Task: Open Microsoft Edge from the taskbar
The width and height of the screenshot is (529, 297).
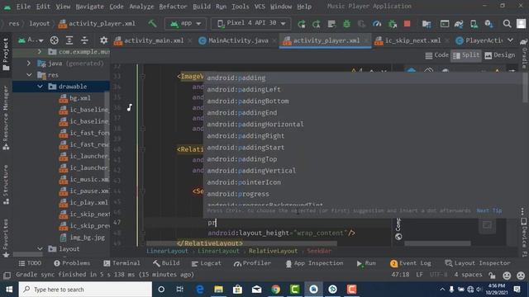Action: pyautogui.click(x=200, y=290)
